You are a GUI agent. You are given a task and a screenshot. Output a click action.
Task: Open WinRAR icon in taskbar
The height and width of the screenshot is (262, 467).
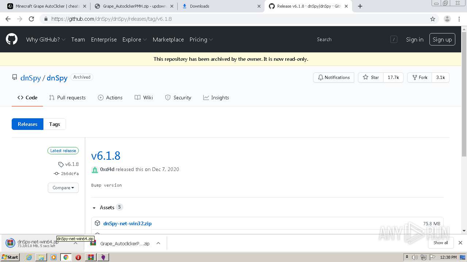tap(90, 257)
